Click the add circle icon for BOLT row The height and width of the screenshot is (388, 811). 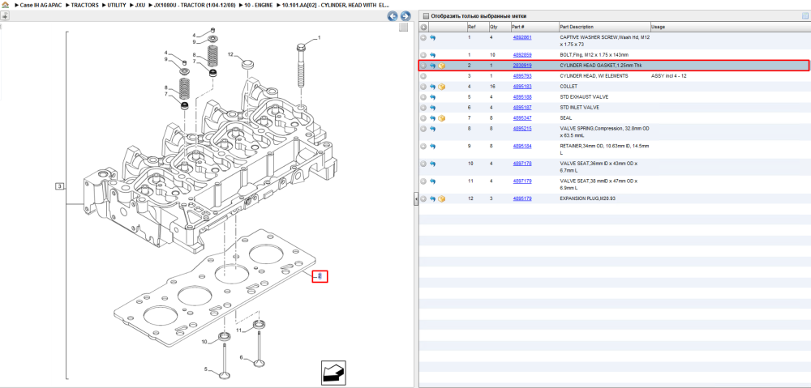pos(423,55)
